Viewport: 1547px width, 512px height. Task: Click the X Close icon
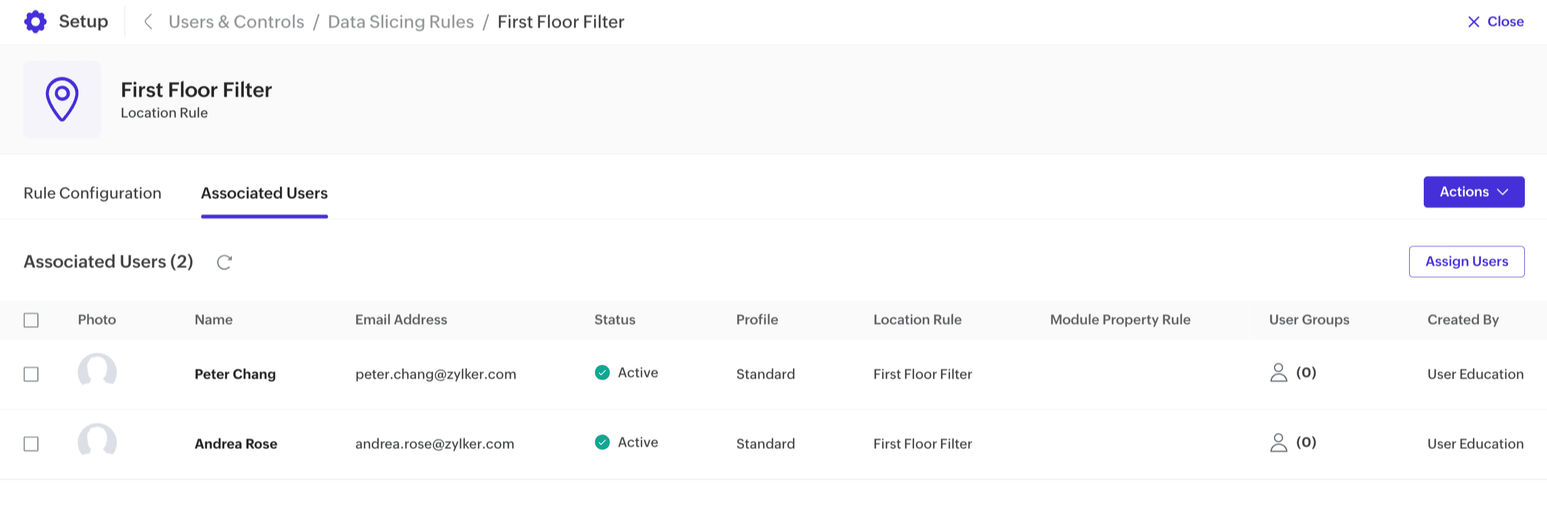(1473, 22)
